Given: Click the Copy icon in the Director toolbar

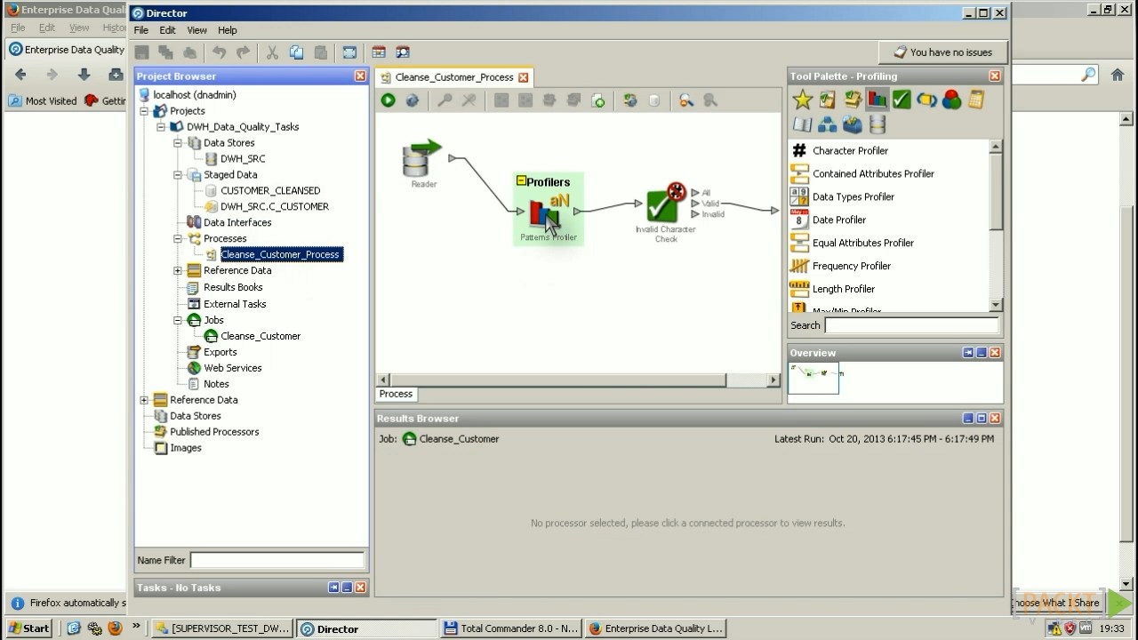Looking at the screenshot, I should point(296,53).
